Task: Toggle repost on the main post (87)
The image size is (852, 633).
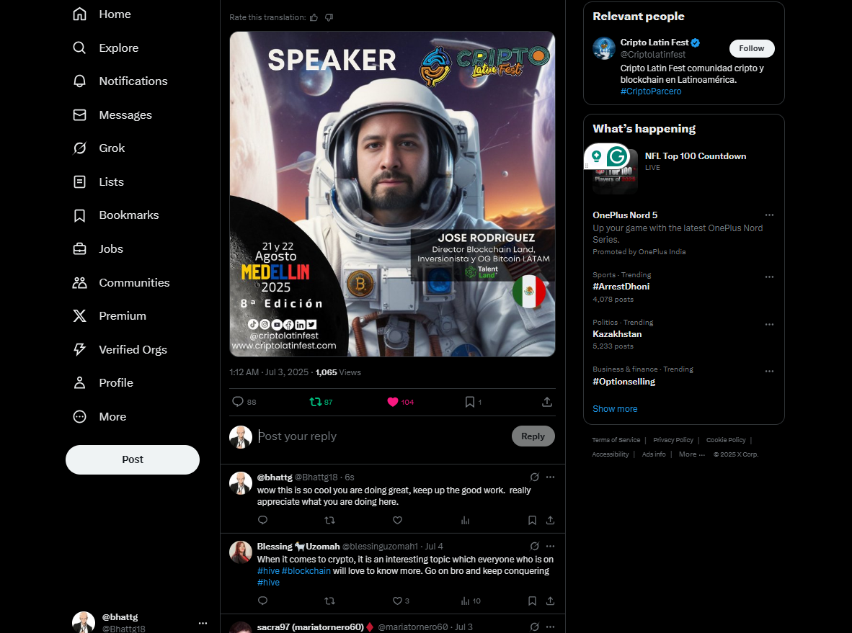Action: tap(321, 402)
